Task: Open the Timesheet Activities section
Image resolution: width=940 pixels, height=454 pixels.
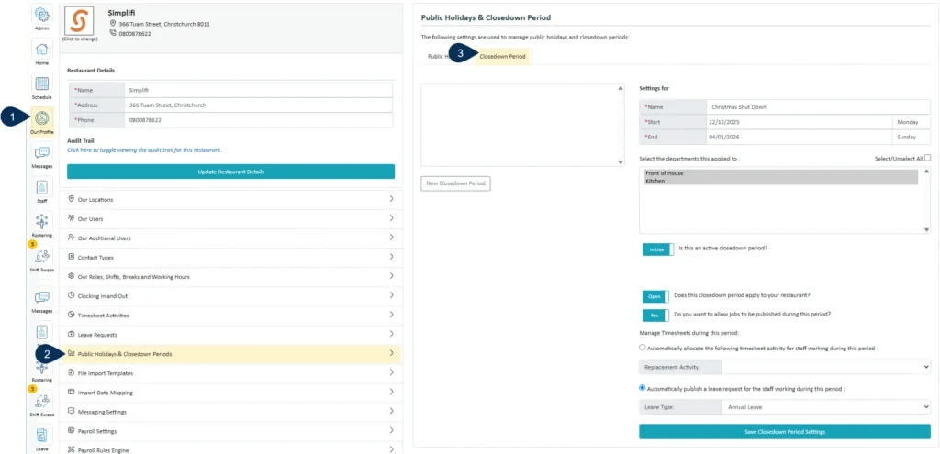Action: [230, 315]
